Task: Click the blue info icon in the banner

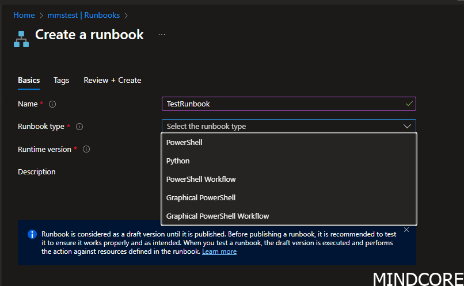Action: (31, 234)
